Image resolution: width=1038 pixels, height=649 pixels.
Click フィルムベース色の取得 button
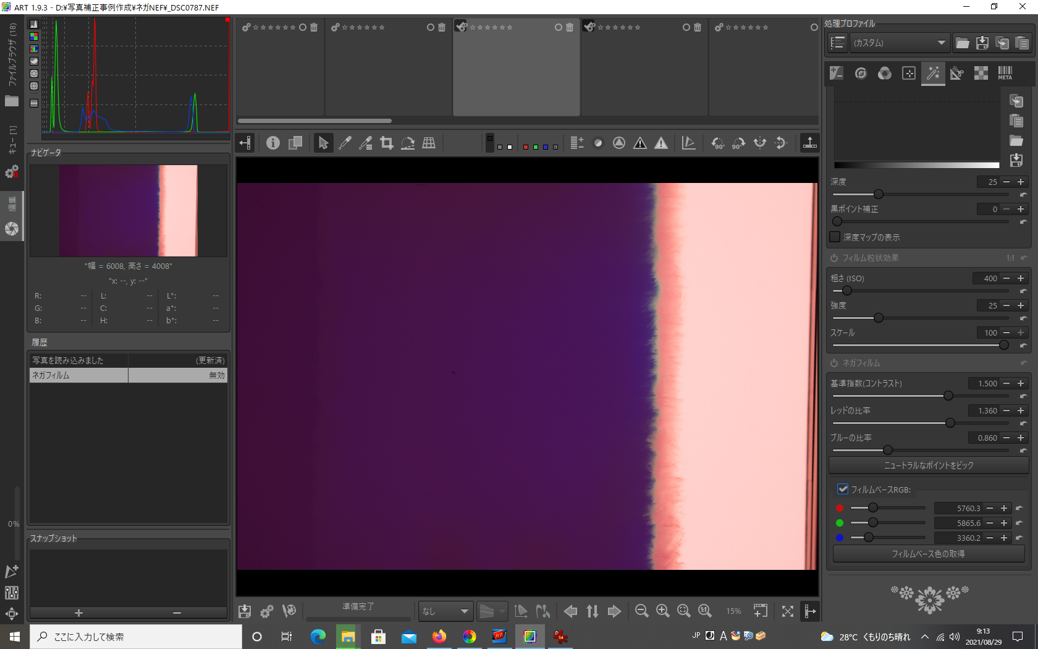coord(929,554)
